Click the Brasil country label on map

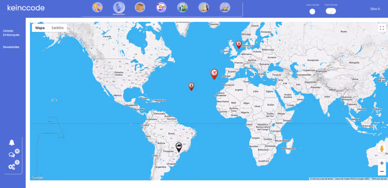171,133
